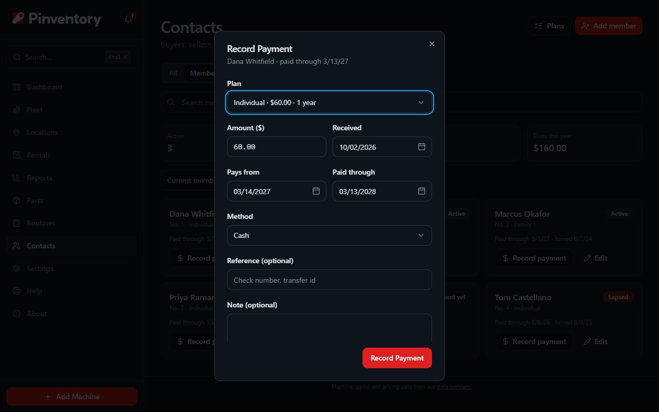
Task: Click the Paid through date field
Action: (382, 191)
